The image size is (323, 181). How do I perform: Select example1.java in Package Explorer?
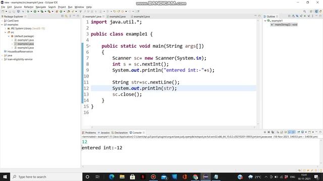[x=26, y=40]
